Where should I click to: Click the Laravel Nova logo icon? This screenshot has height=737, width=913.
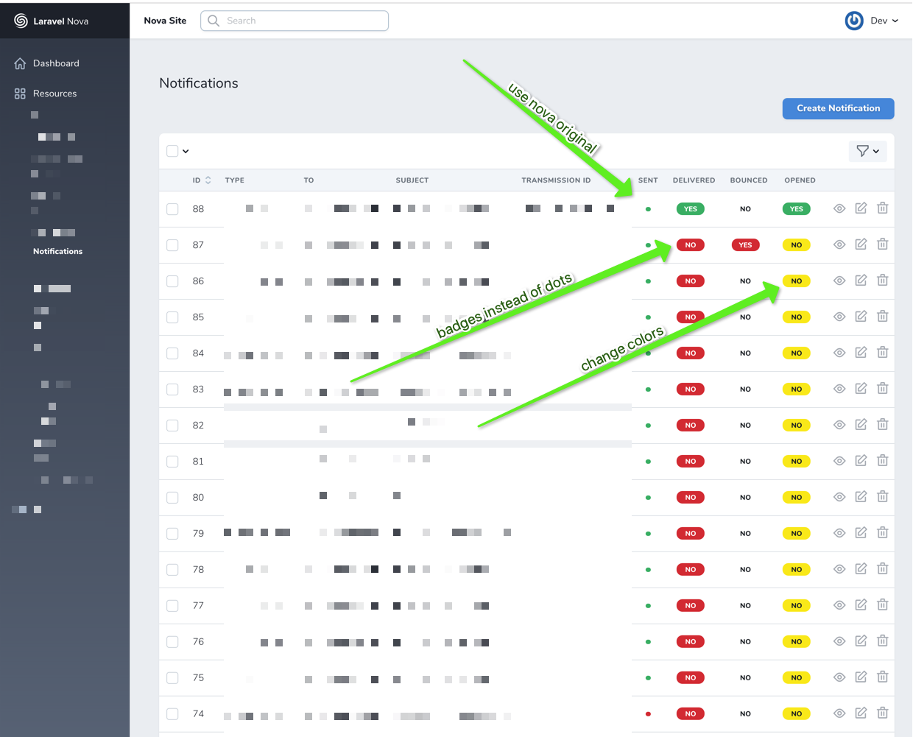pyautogui.click(x=21, y=21)
